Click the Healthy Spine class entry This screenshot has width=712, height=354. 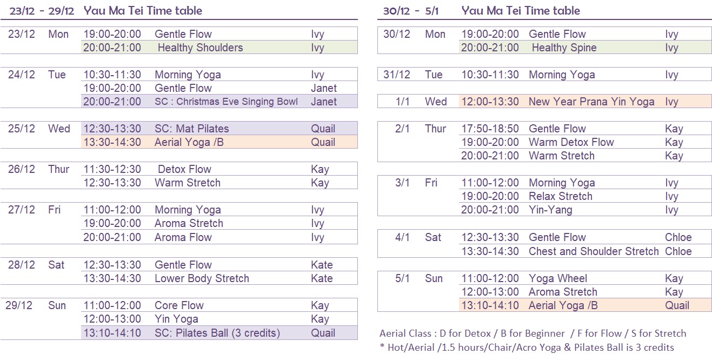[x=564, y=48]
